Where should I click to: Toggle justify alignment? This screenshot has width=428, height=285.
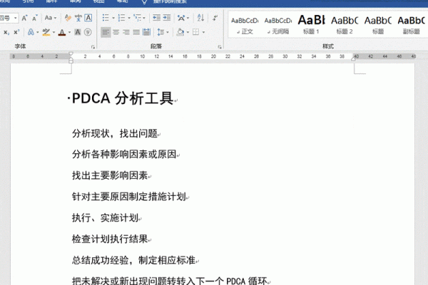coord(136,32)
